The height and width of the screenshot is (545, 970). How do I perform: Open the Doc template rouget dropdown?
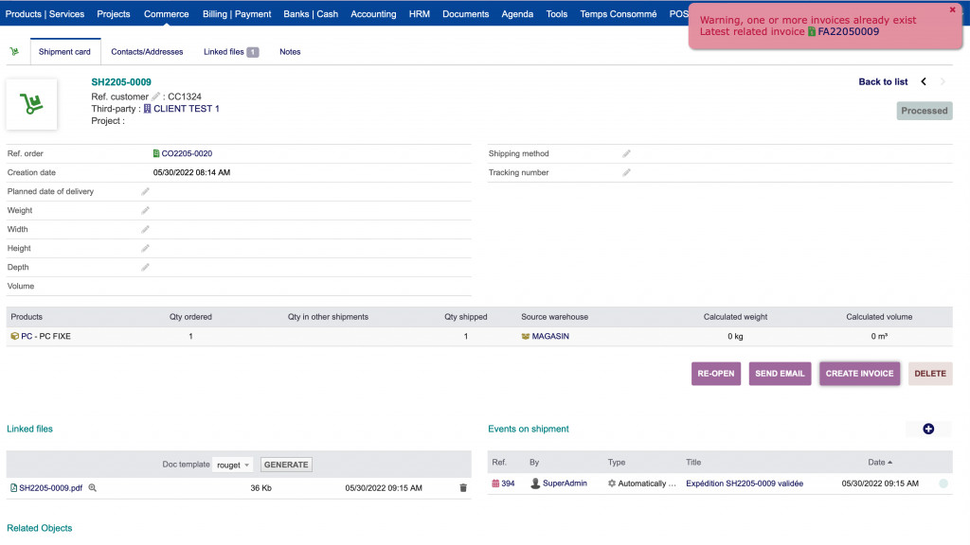(x=232, y=465)
